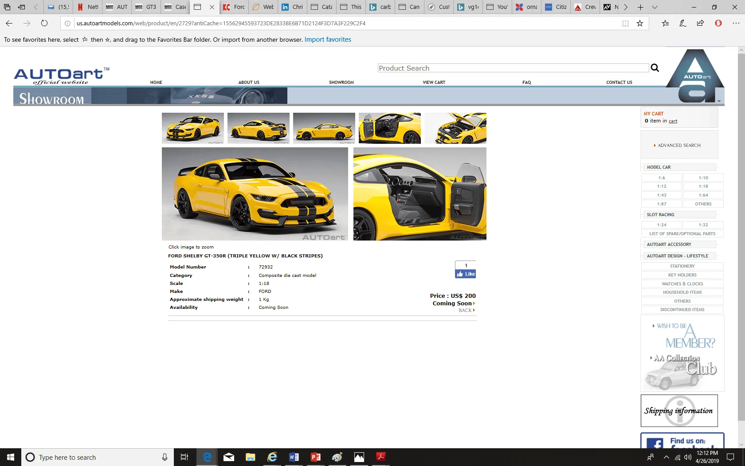Add page to favorites star icon
Image resolution: width=745 pixels, height=466 pixels.
click(x=639, y=24)
